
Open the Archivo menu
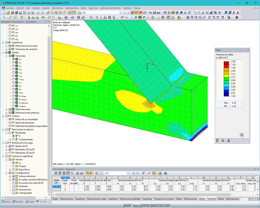pyautogui.click(x=10, y=8)
